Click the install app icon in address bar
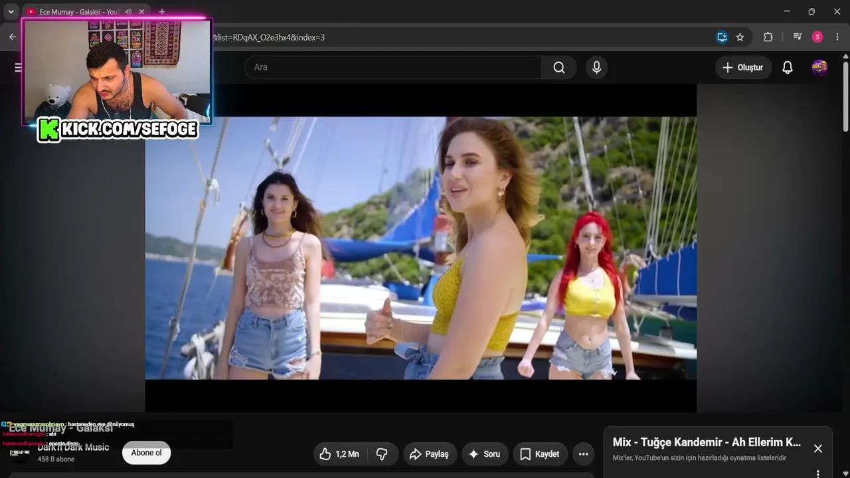850x478 pixels. click(x=722, y=37)
